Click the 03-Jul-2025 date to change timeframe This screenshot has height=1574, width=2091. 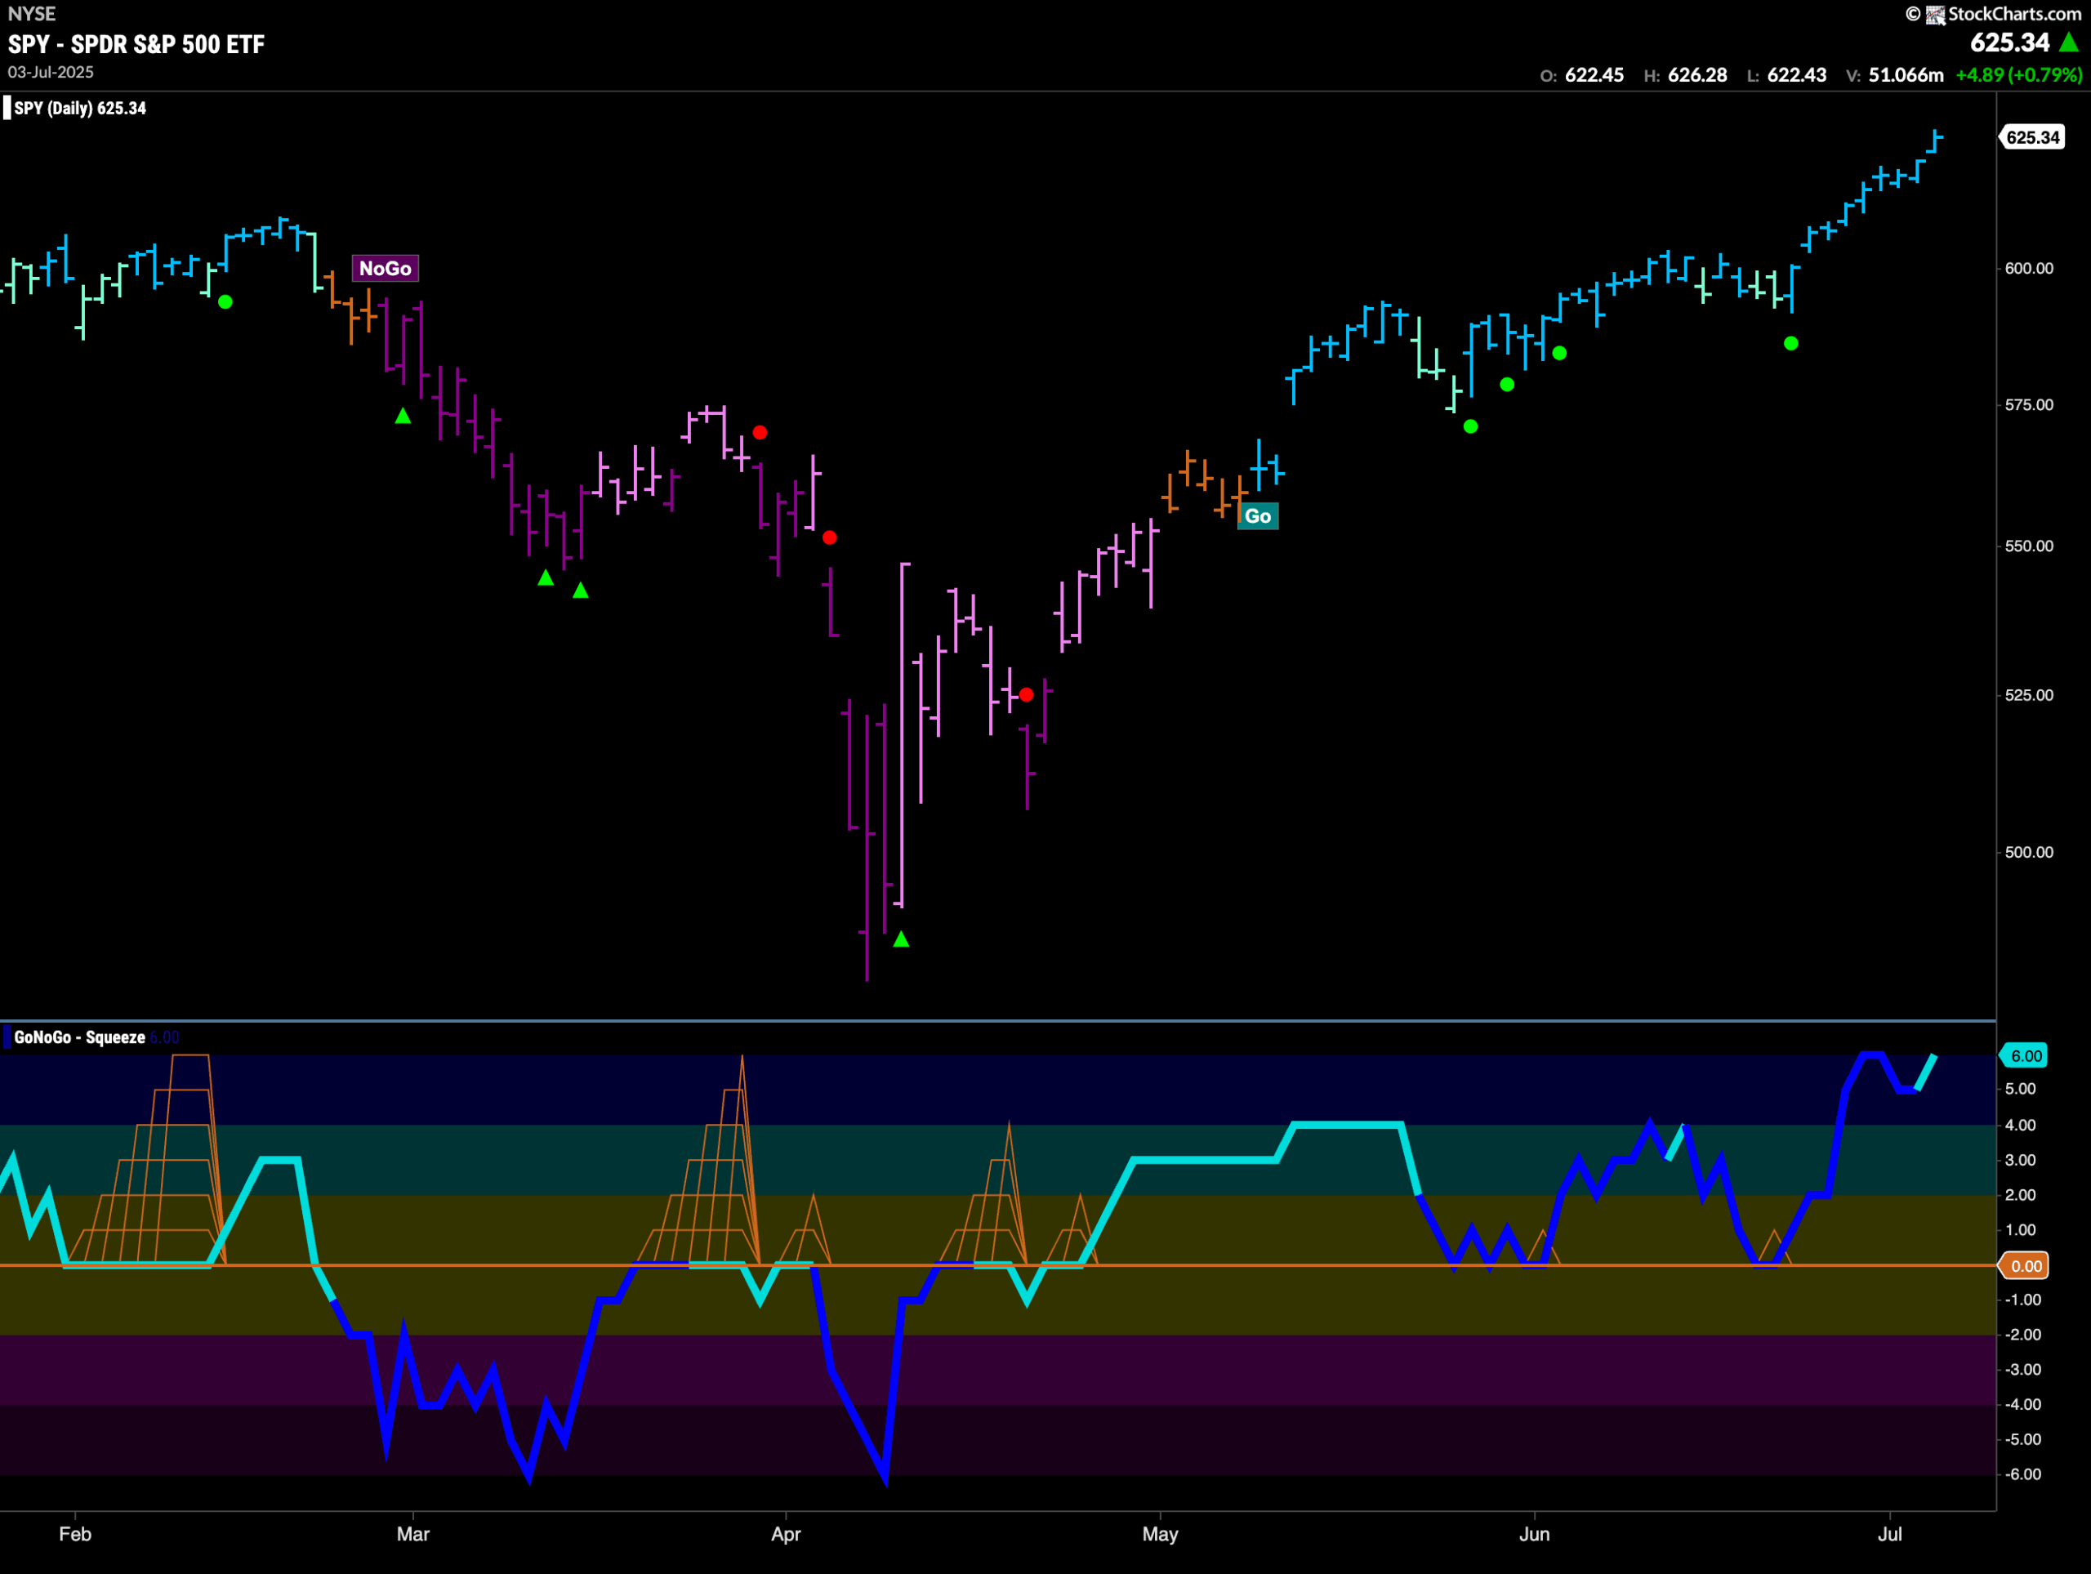49,72
